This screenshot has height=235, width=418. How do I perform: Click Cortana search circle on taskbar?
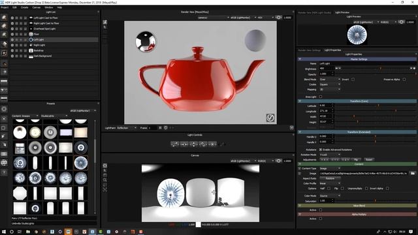12,232
